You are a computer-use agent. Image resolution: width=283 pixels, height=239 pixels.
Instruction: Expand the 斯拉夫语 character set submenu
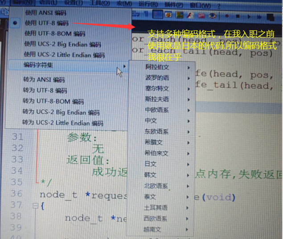point(161,99)
